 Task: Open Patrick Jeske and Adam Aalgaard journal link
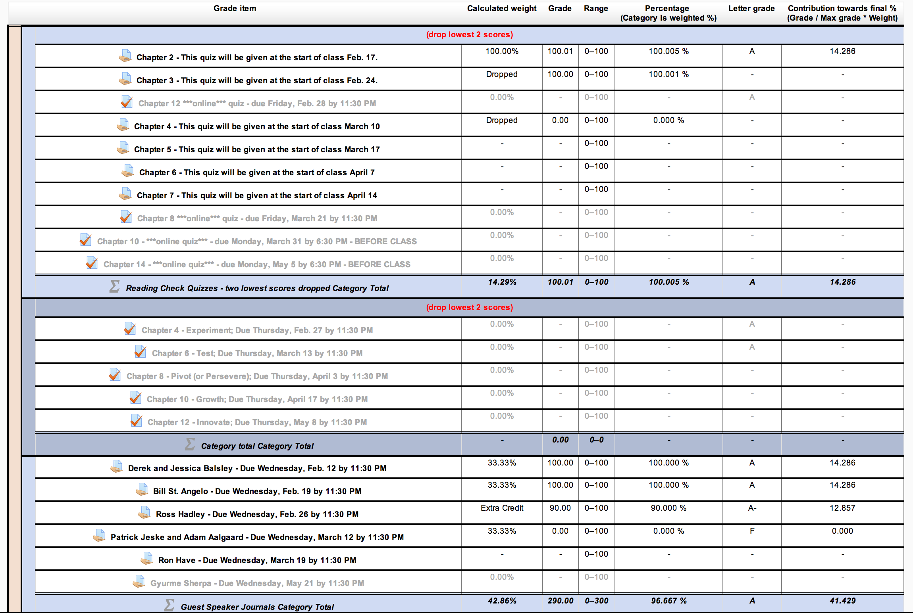257,537
